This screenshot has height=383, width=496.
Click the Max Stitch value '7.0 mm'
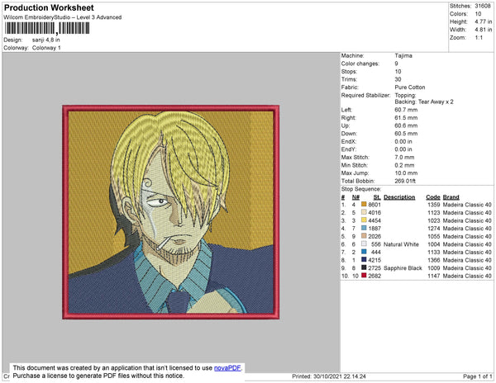tap(404, 157)
